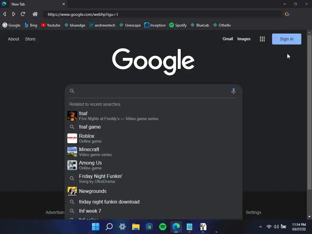Open Settings from the taskbar gear
The image size is (312, 234).
coord(122,227)
